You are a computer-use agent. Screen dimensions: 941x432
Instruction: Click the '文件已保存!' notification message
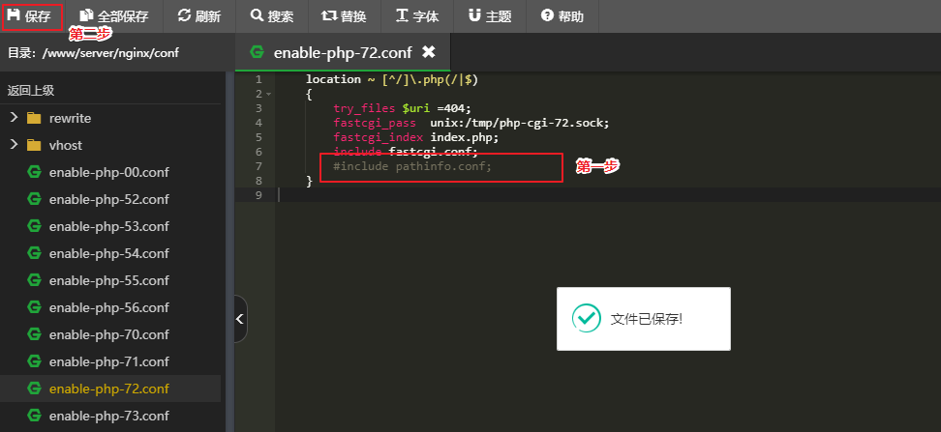647,319
